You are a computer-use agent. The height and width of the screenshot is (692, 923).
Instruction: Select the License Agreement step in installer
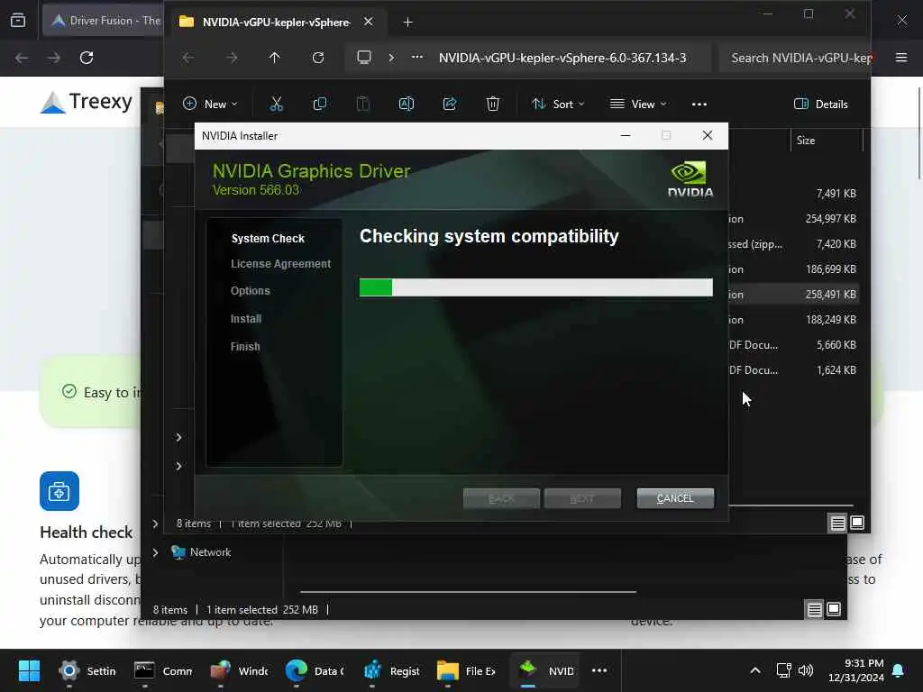pyautogui.click(x=281, y=264)
